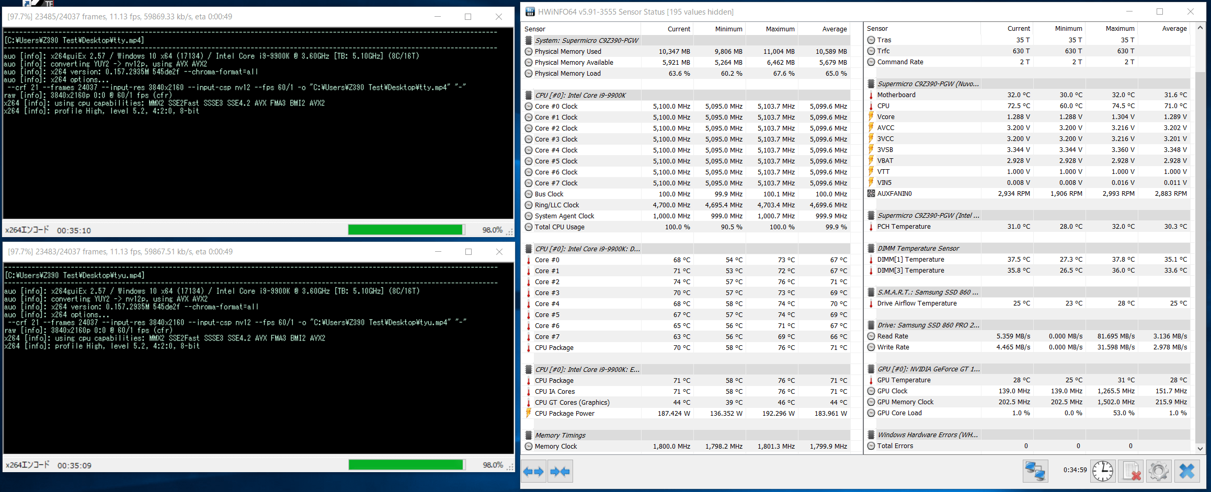Click chip icon beside DIMM Temperature Sensor
Screen dimensions: 1211x492
point(871,248)
